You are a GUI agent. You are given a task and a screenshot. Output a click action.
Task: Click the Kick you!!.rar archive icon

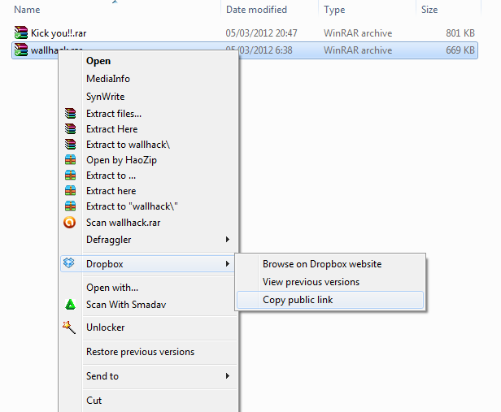point(21,33)
